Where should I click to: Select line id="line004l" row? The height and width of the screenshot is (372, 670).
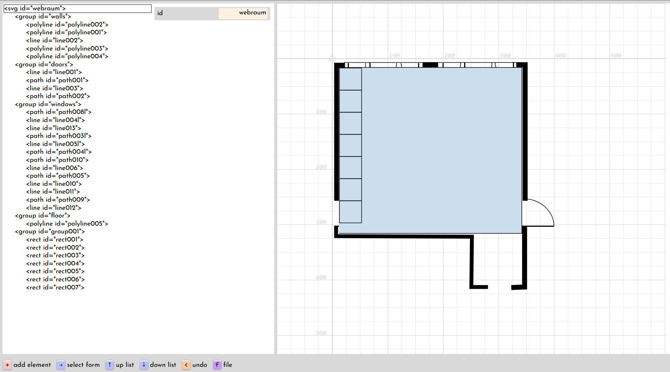point(55,120)
